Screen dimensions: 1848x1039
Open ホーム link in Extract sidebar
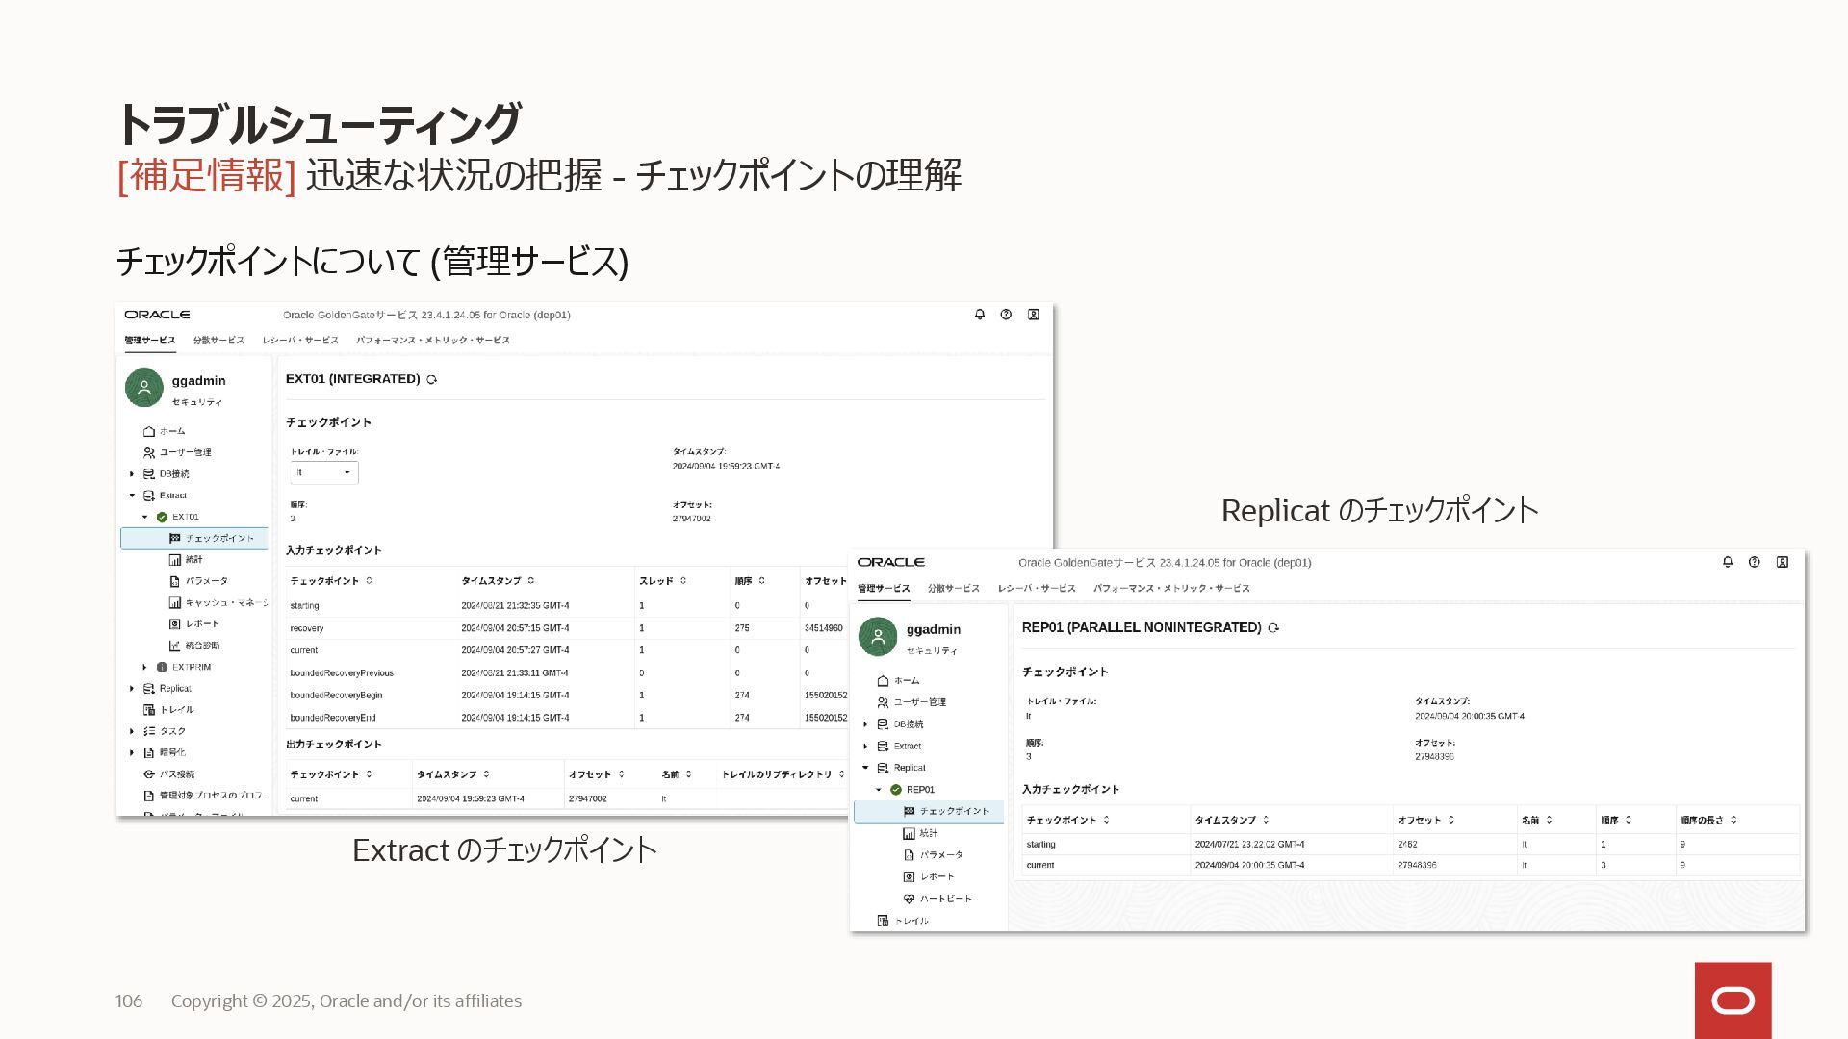[x=171, y=431]
